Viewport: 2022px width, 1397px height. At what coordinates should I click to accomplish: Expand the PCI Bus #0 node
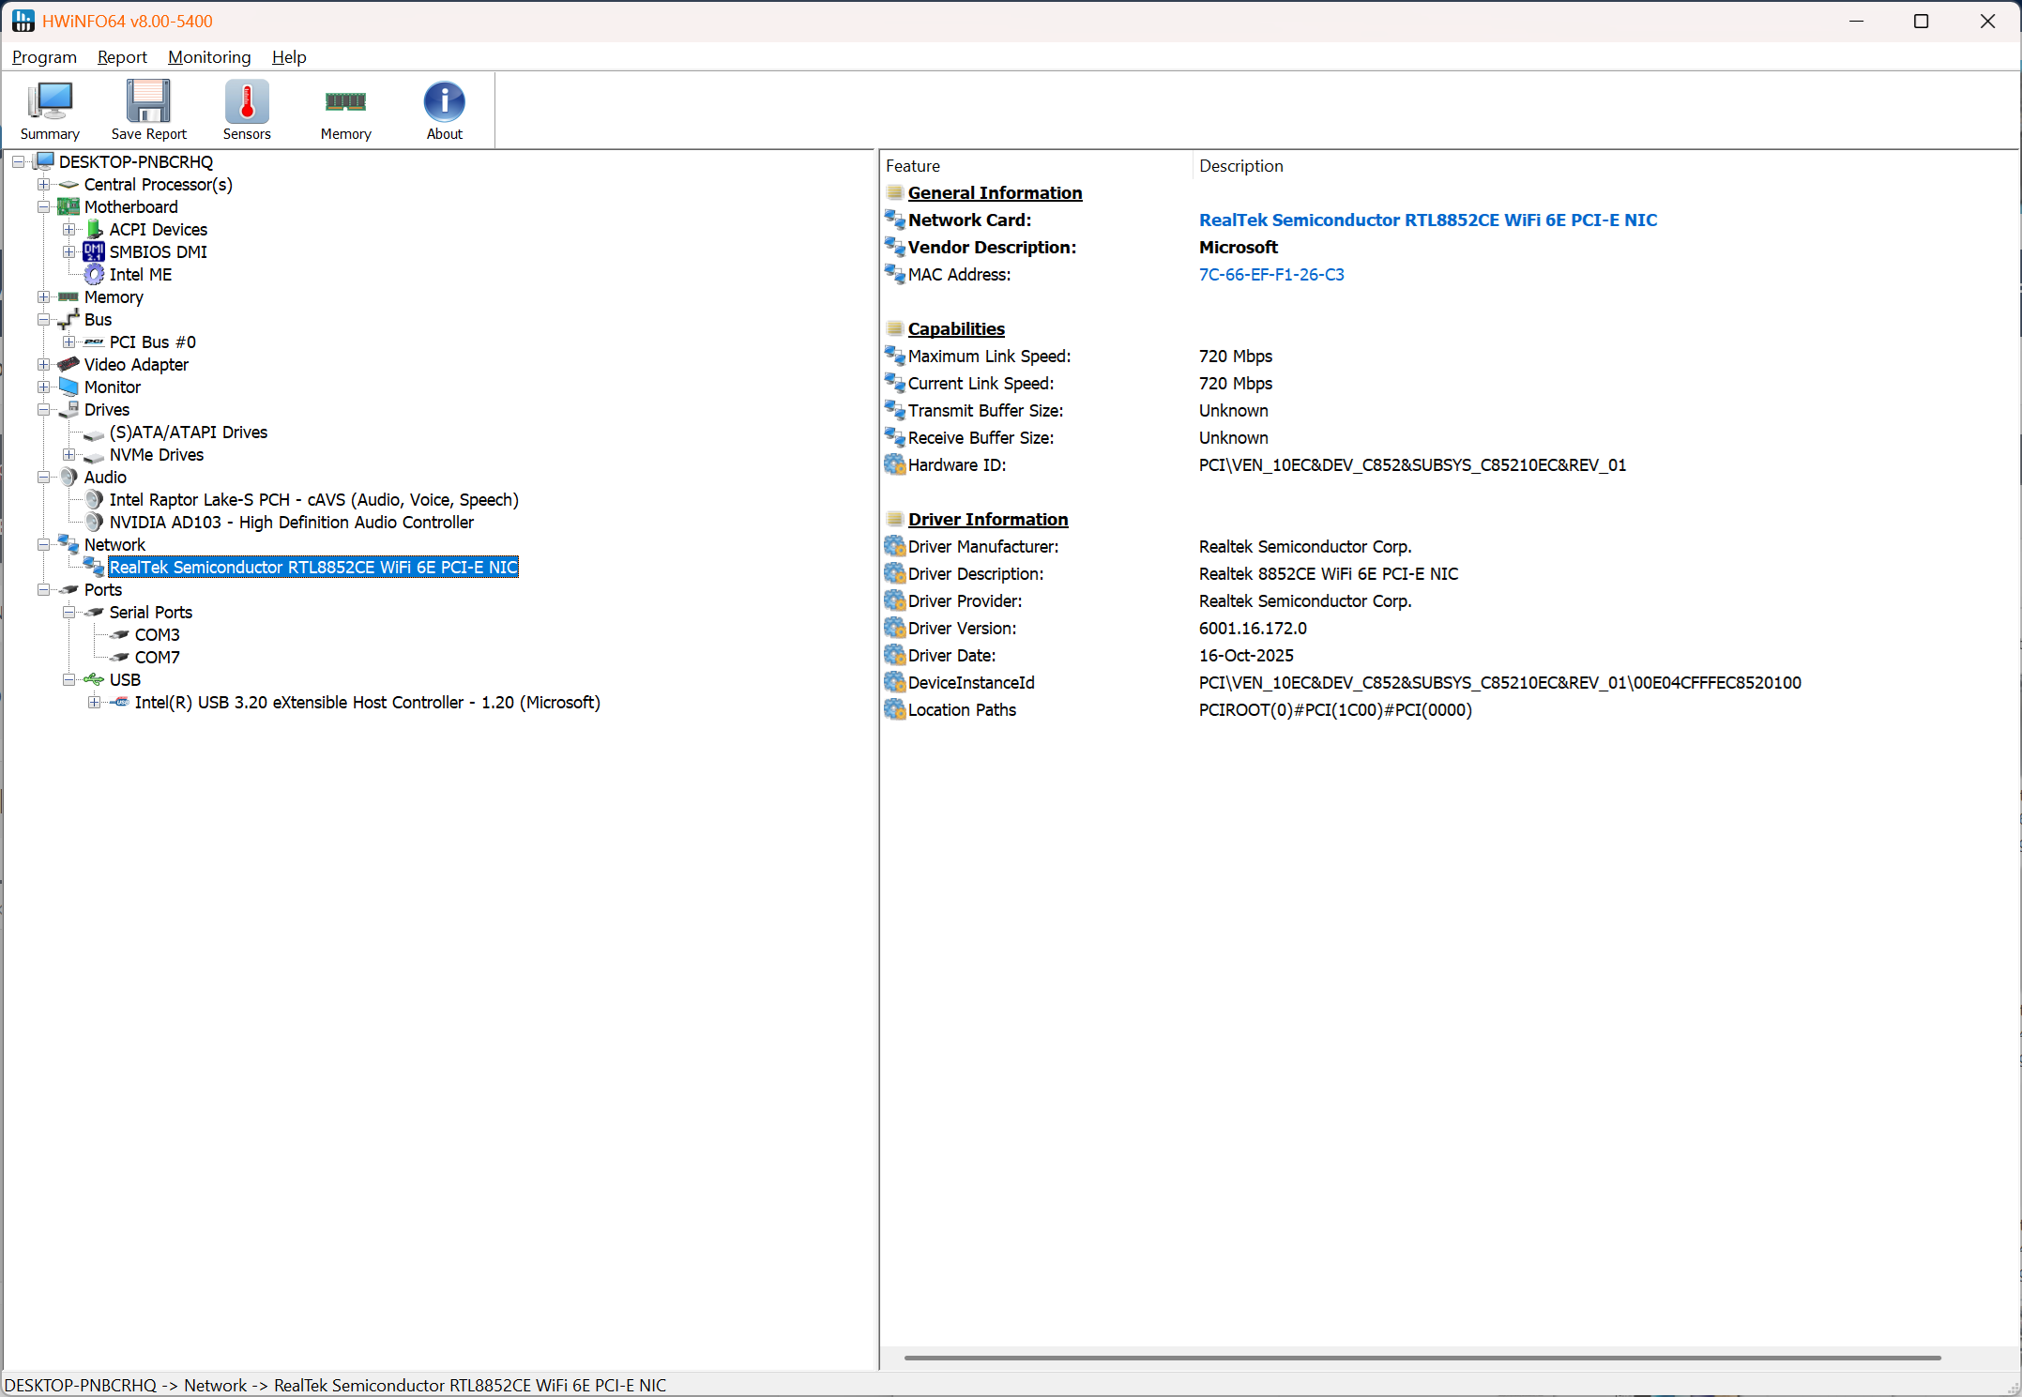68,342
